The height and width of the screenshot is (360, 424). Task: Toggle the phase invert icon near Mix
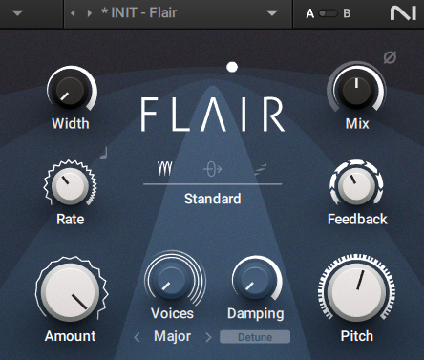tap(390, 57)
